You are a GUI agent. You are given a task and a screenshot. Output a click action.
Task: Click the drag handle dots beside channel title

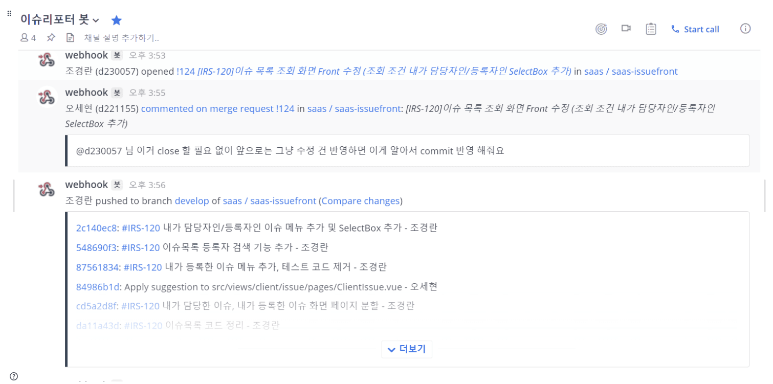coord(9,14)
